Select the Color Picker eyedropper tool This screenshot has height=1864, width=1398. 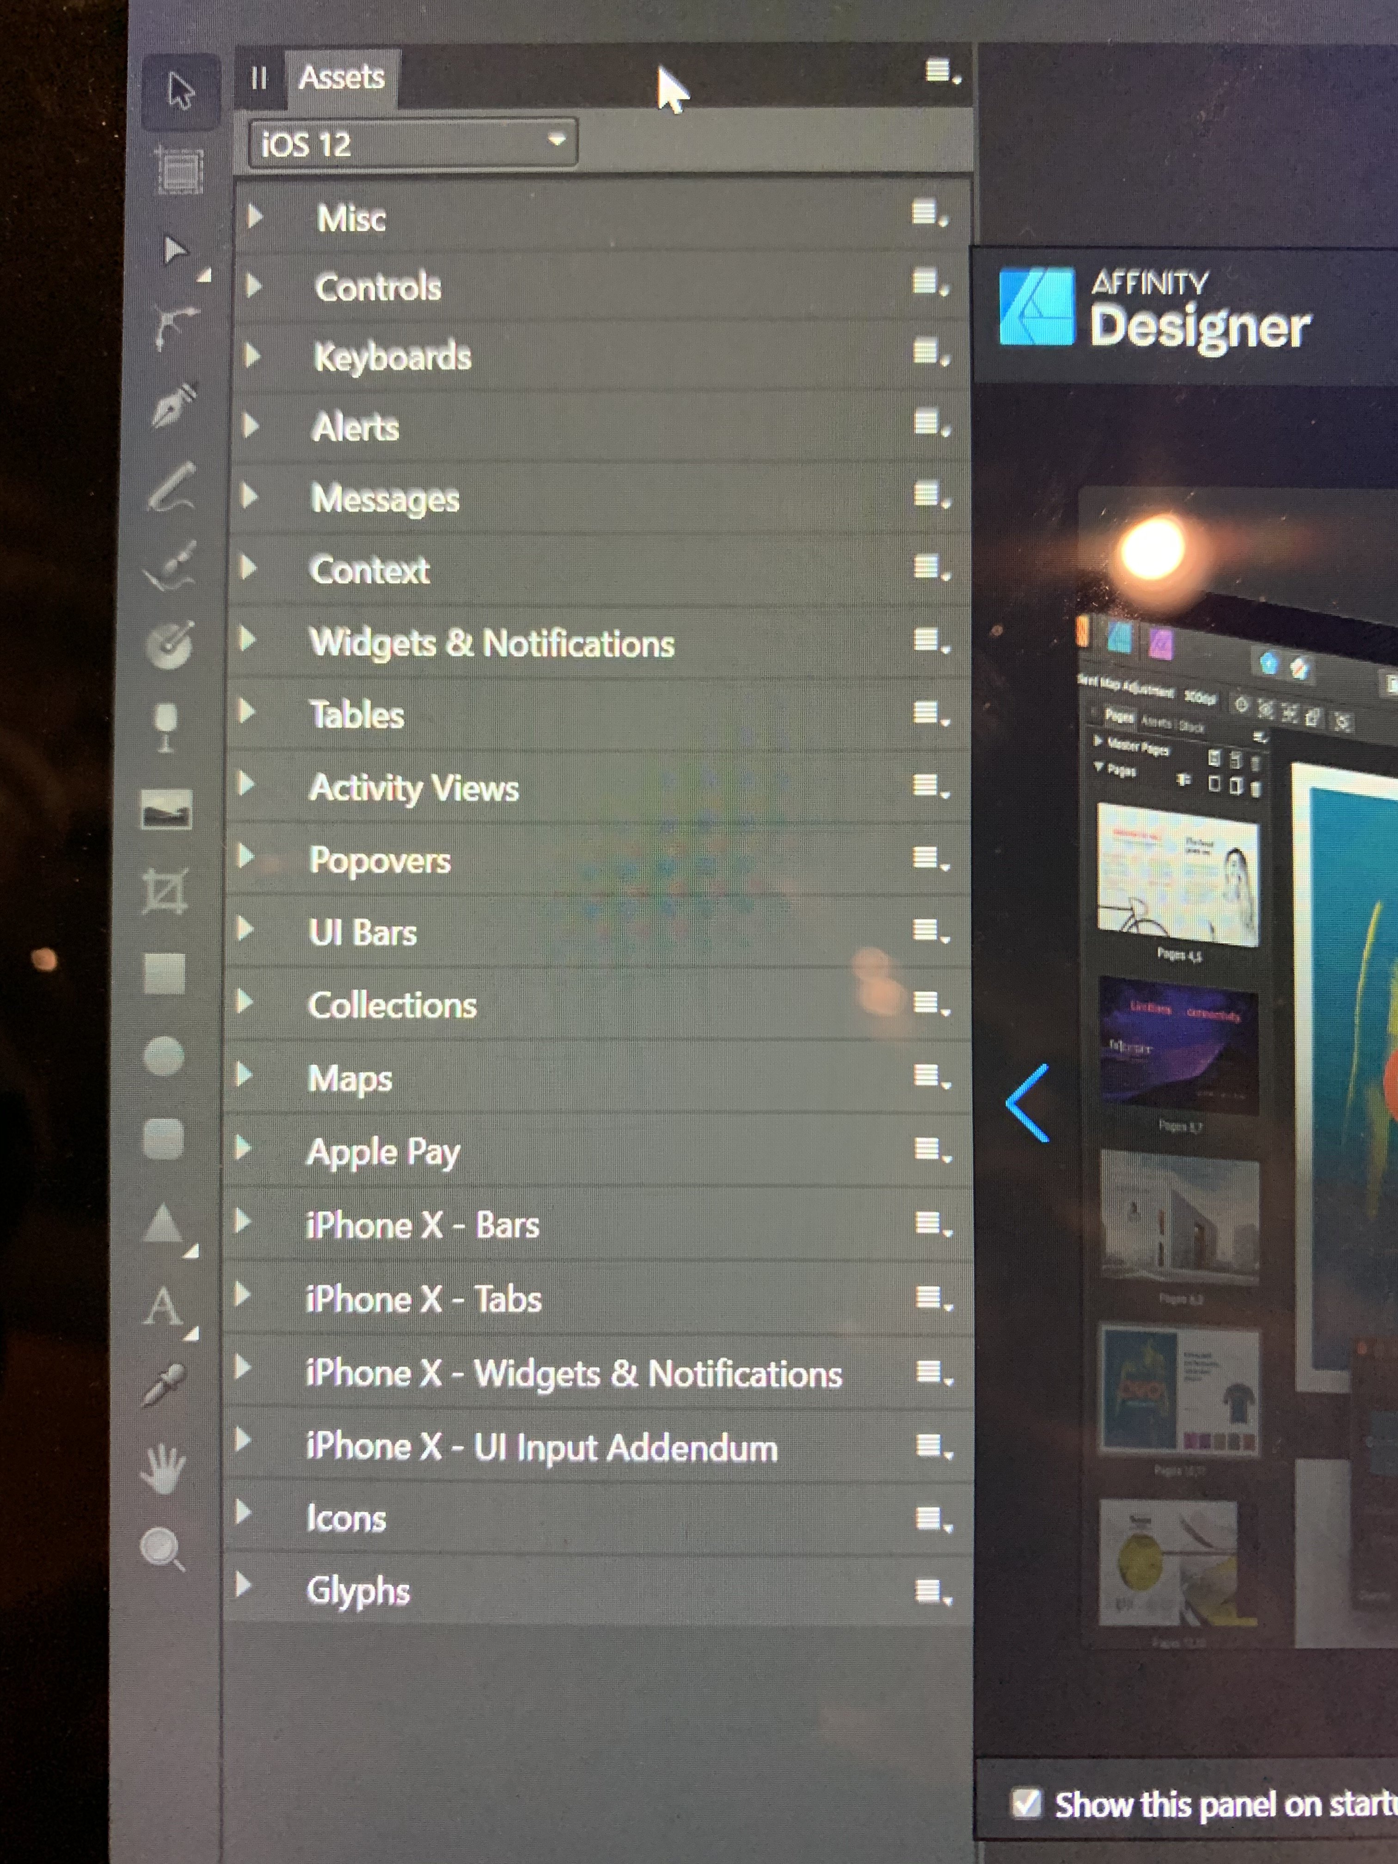coord(164,1386)
